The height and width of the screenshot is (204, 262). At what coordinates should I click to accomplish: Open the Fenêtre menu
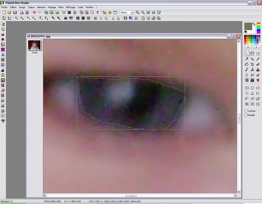click(90, 7)
